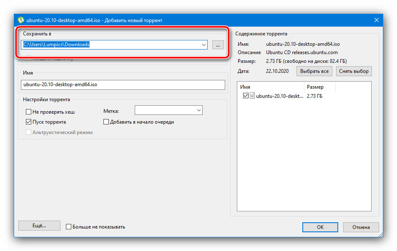Click the "Ещё..." button

[39, 226]
